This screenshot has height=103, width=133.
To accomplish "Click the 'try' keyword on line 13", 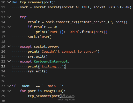I will [x=23, y=17].
